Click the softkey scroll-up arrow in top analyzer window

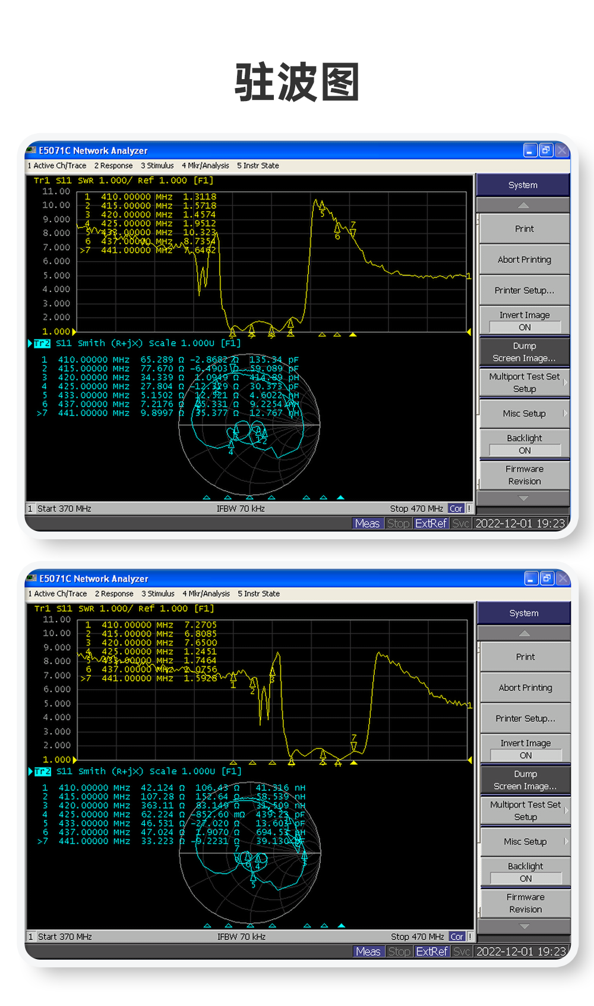pos(523,206)
